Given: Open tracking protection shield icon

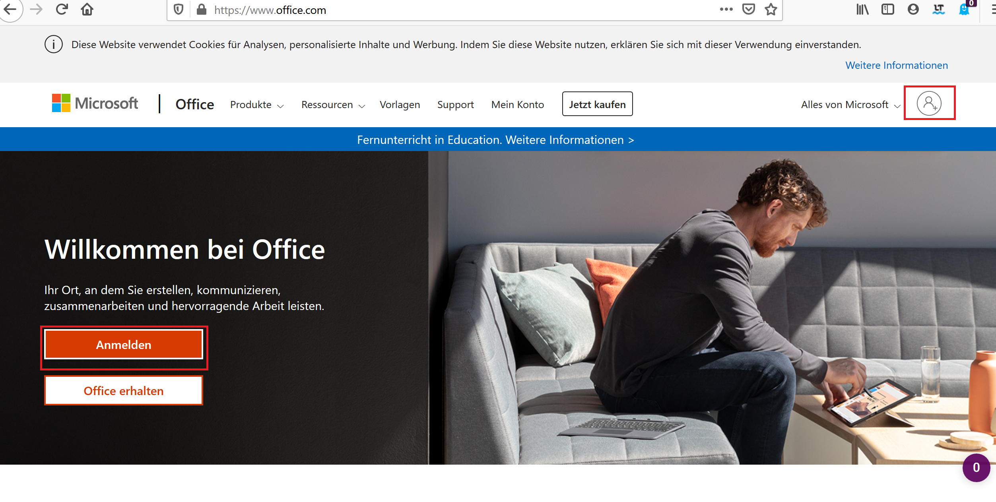Looking at the screenshot, I should [179, 10].
